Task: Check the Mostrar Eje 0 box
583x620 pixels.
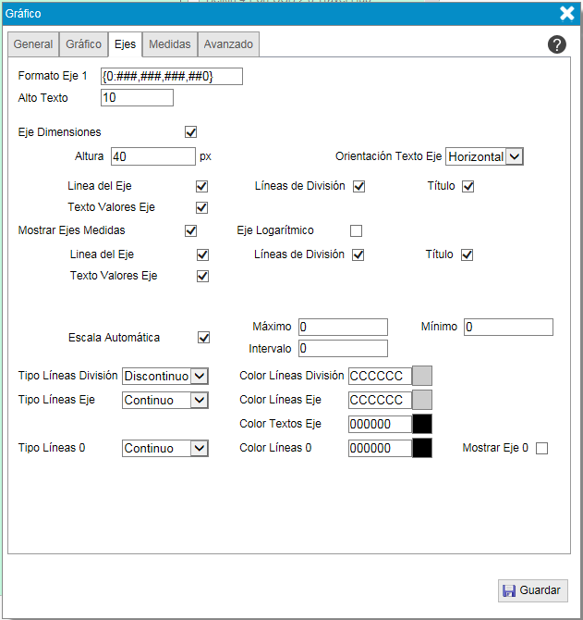Action: click(541, 449)
